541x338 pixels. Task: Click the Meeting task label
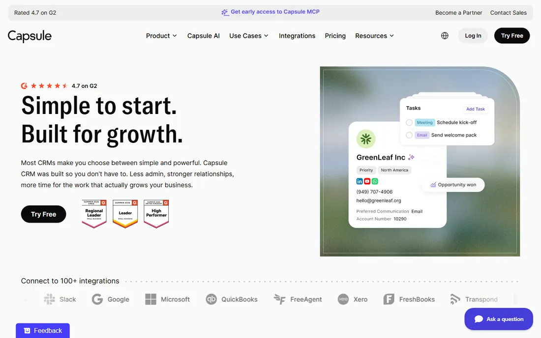coord(424,122)
